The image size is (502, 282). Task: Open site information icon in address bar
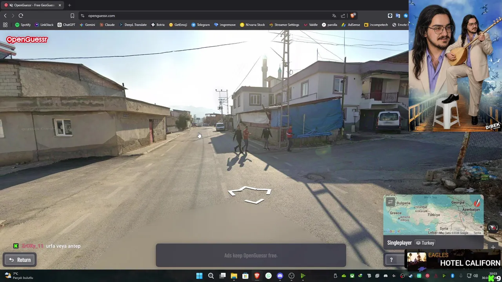(82, 16)
